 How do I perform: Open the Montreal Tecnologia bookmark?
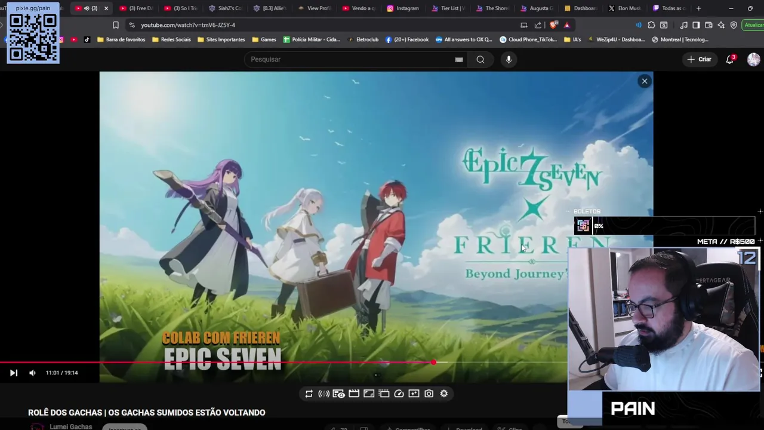pyautogui.click(x=680, y=39)
